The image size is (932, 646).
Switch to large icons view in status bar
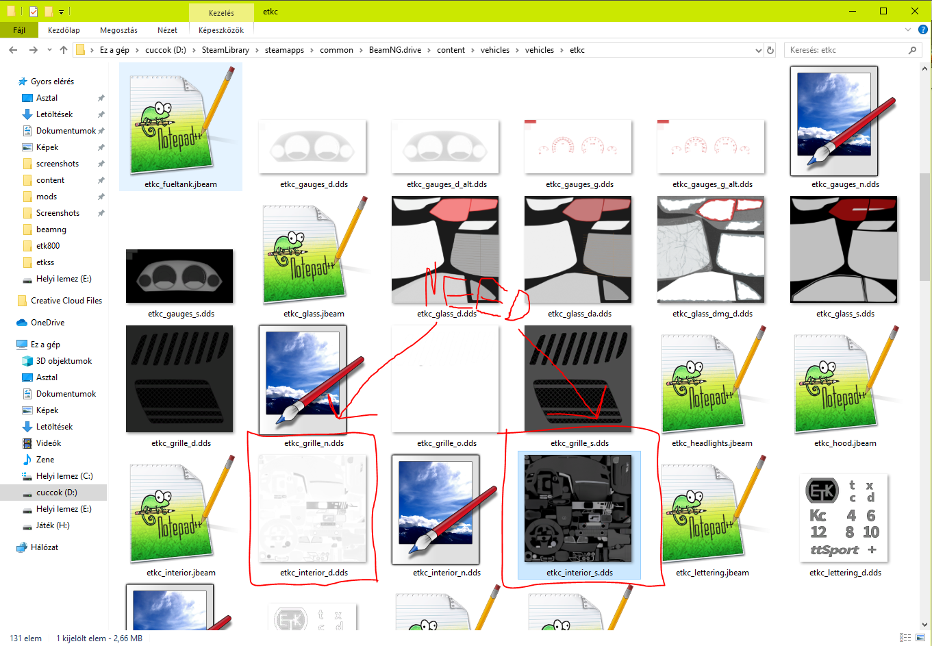tap(921, 638)
